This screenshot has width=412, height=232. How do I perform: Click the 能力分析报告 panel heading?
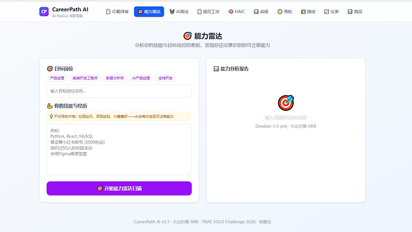point(235,69)
